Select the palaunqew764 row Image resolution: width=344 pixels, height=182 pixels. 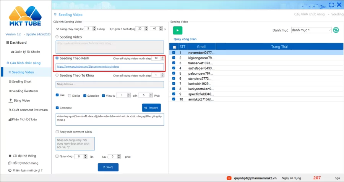pyautogui.click(x=256, y=73)
